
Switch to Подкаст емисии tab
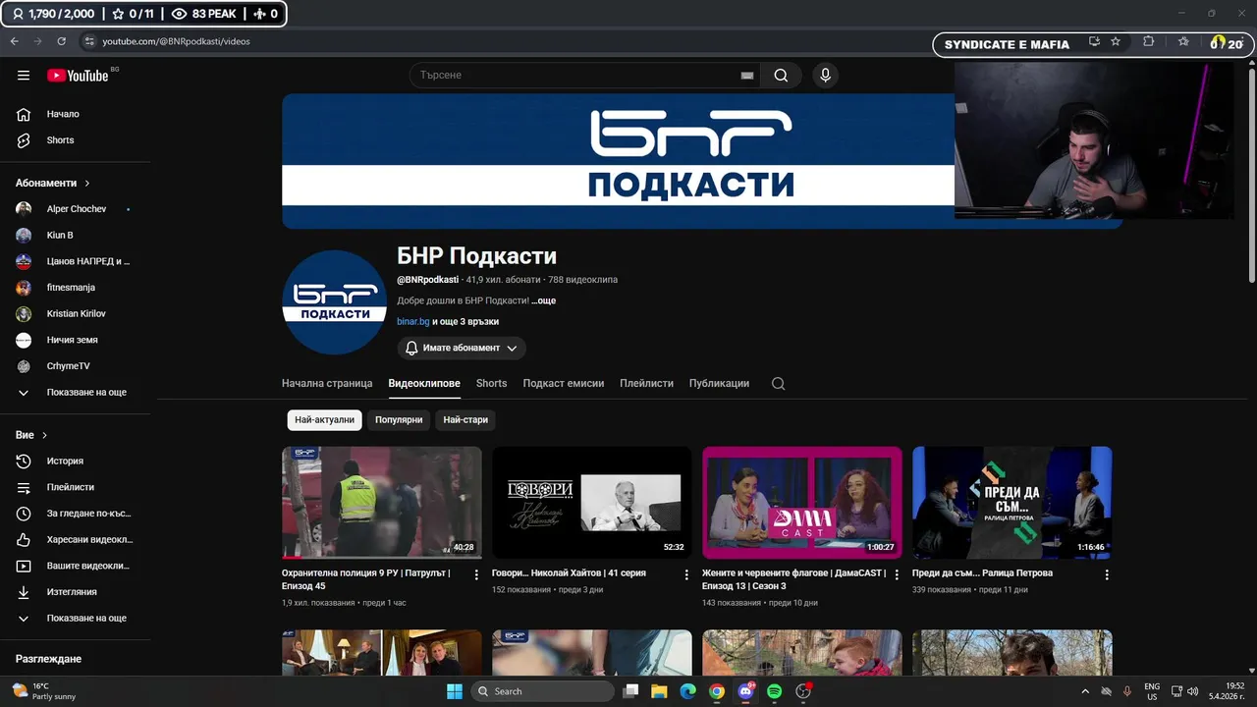click(x=564, y=383)
